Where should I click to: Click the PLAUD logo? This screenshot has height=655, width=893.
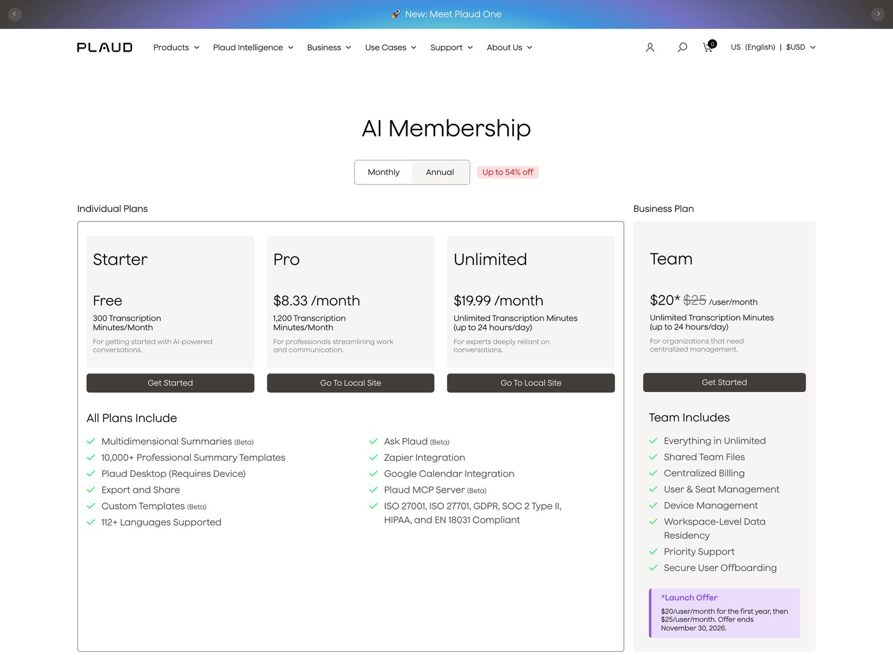[x=105, y=47]
